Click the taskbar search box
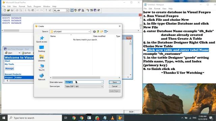 pos(35,118)
